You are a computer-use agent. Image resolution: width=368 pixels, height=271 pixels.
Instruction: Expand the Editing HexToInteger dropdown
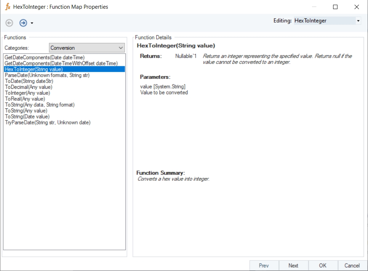point(358,21)
